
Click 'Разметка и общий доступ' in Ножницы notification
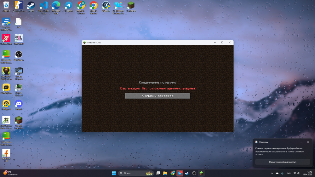283,162
